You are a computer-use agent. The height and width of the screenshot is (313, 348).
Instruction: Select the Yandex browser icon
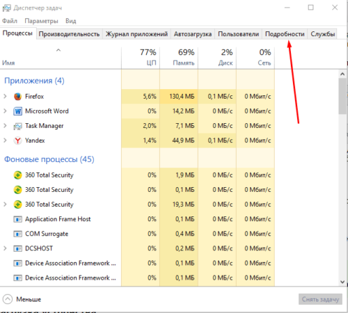tap(17, 141)
